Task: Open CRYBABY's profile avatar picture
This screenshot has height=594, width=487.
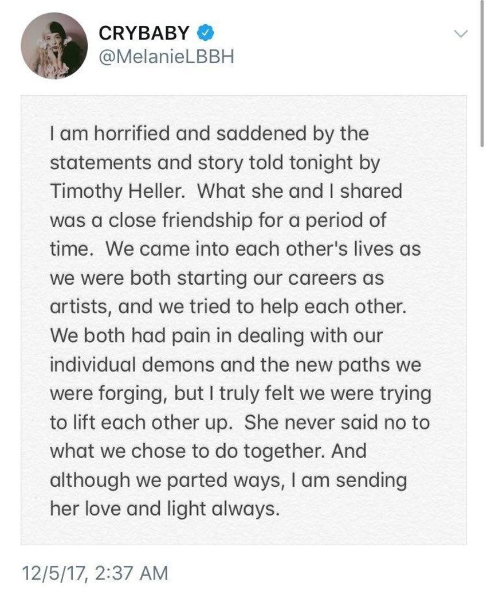Action: click(54, 45)
